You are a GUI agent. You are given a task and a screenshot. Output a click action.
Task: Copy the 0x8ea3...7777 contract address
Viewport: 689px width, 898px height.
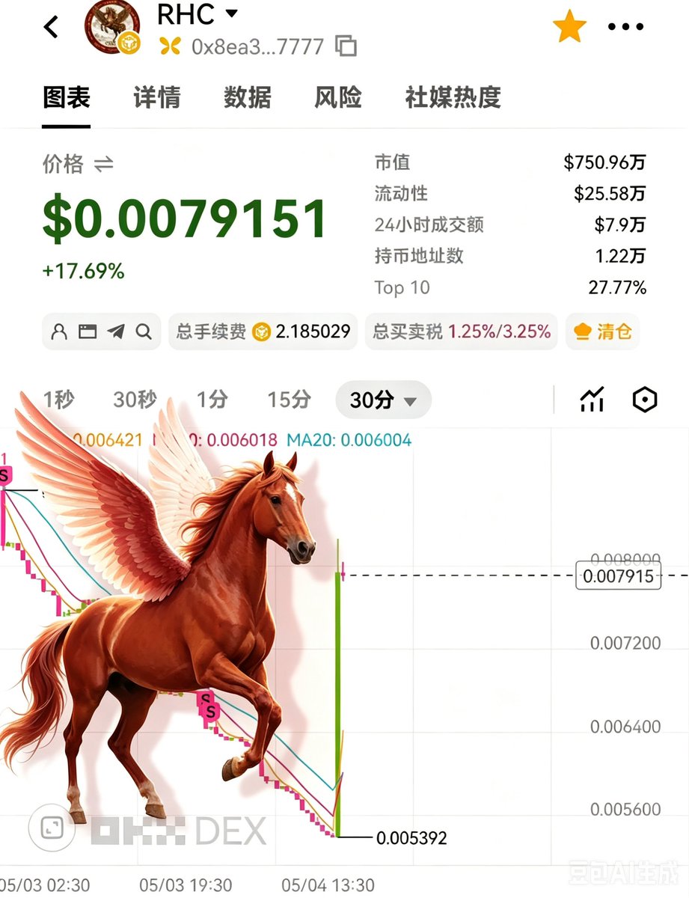click(x=346, y=46)
